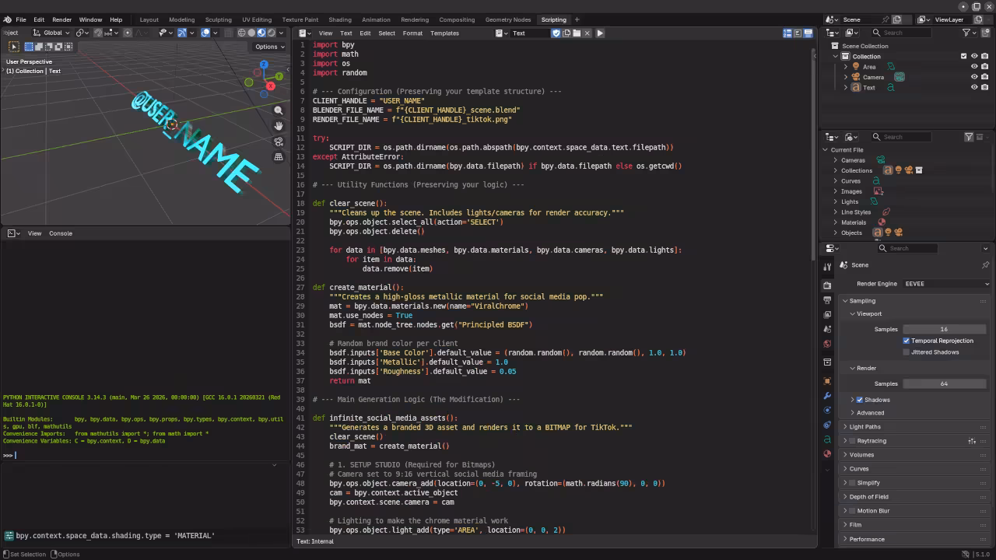Select the Material Properties tab
This screenshot has width=996, height=560.
(x=827, y=453)
